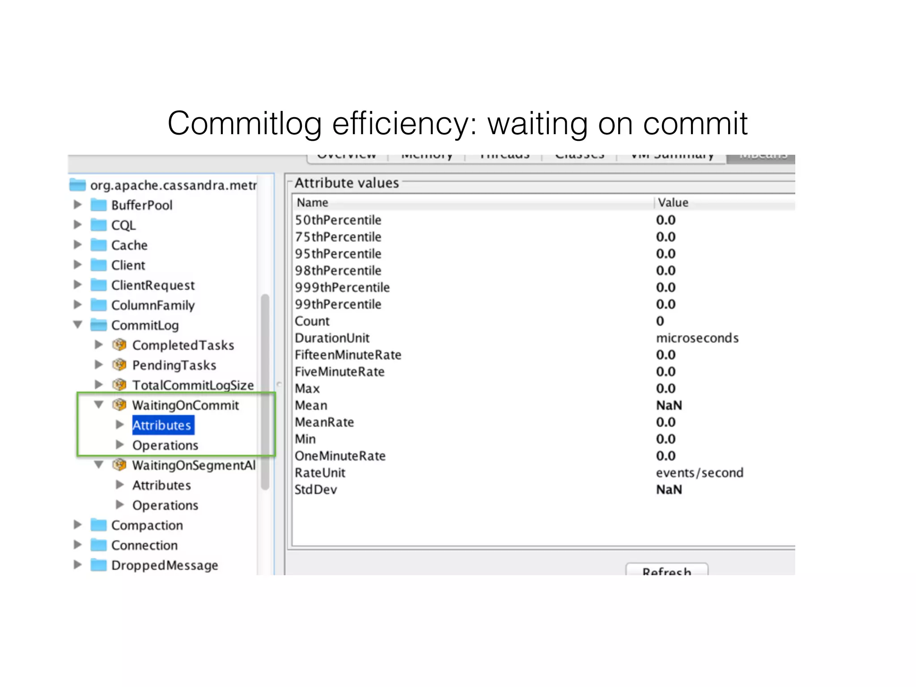This screenshot has height=687, width=916.
Task: Collapse the CommitLog tree node
Action: coord(78,325)
